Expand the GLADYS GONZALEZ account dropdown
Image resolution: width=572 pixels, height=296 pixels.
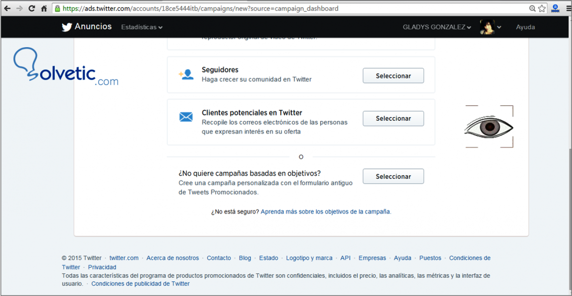coord(437,27)
